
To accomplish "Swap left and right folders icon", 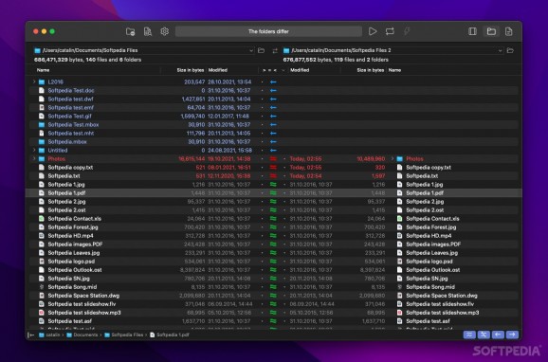I will coord(275,50).
